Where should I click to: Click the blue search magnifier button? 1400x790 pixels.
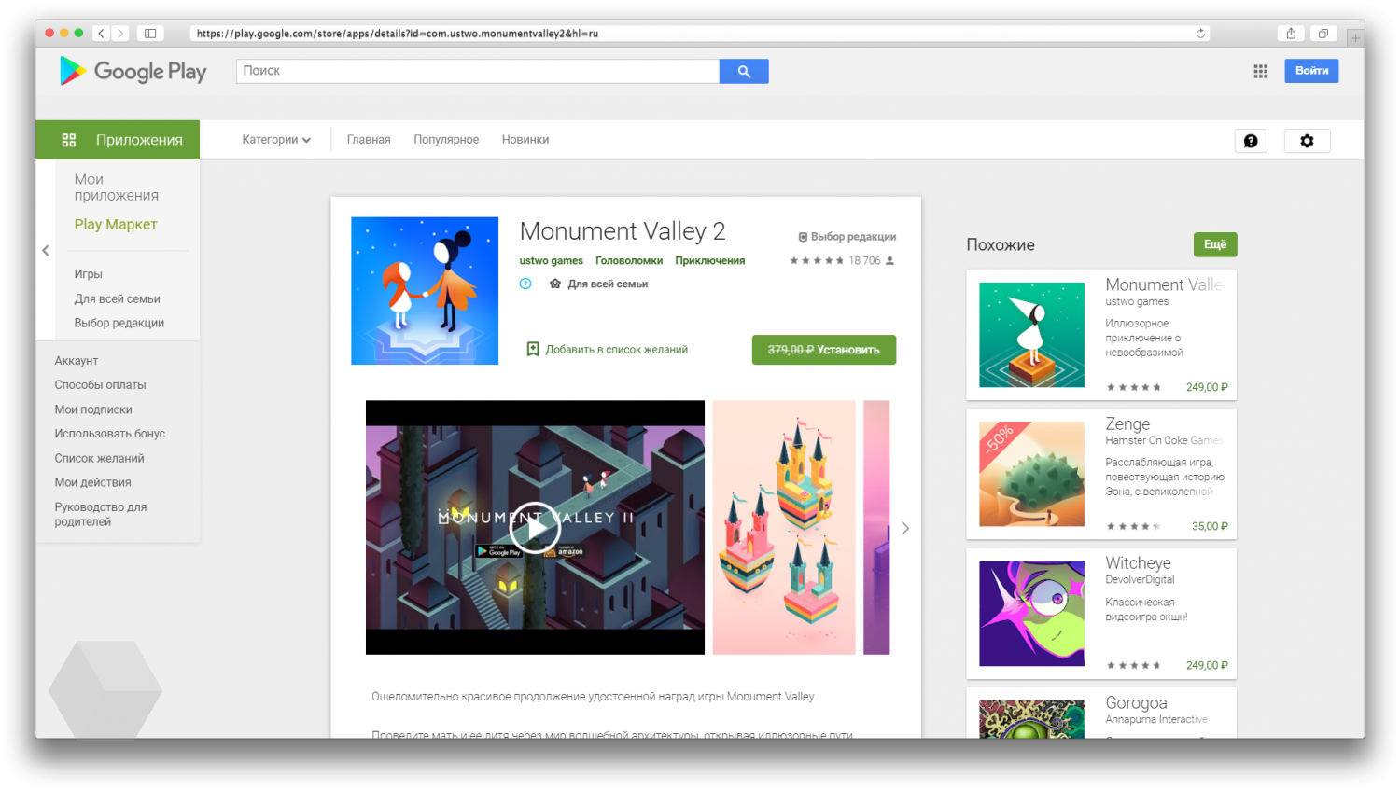click(x=744, y=71)
